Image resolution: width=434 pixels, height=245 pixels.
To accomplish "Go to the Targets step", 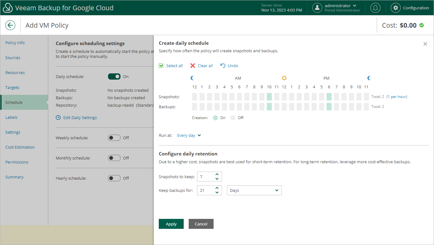I will pyautogui.click(x=12, y=87).
